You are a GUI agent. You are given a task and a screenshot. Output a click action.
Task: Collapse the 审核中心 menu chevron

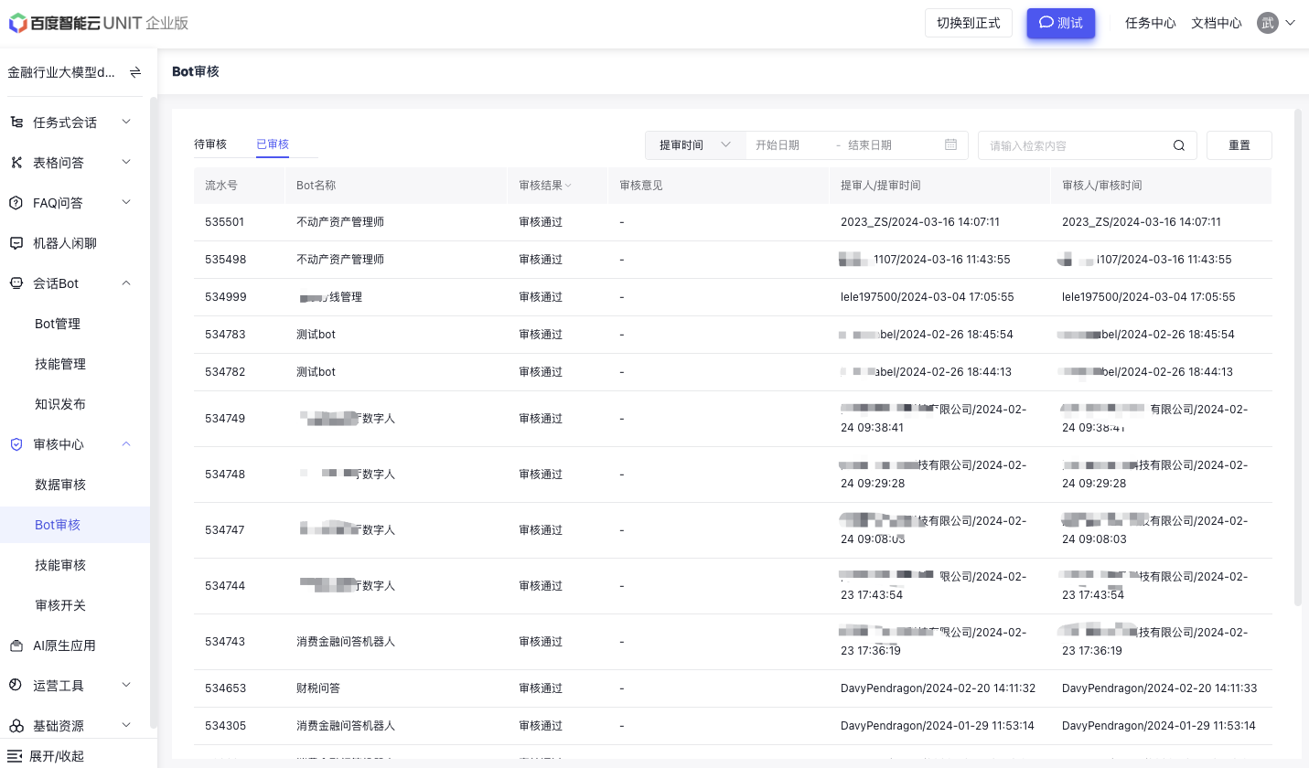[126, 443]
